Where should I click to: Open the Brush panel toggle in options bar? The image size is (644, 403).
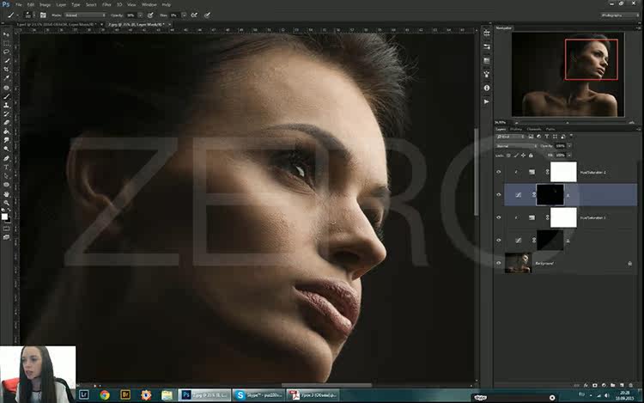43,15
